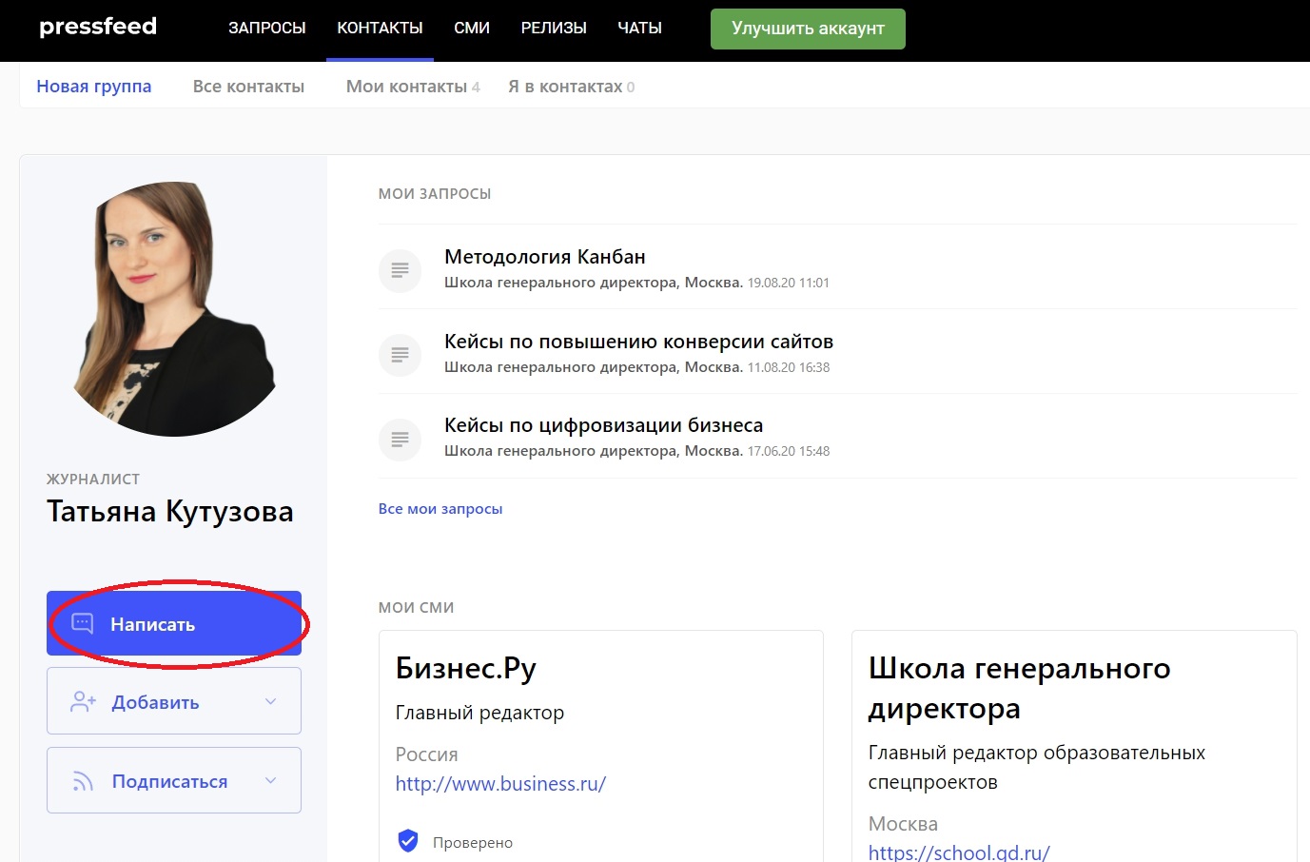The height and width of the screenshot is (862, 1310).
Task: Open the СМИ menu item
Action: pyautogui.click(x=472, y=29)
